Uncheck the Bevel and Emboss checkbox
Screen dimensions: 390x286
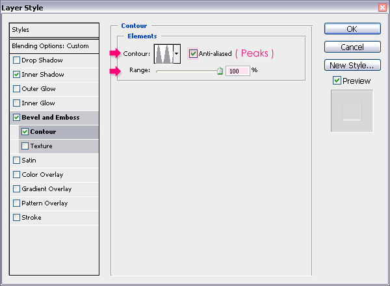pyautogui.click(x=16, y=118)
